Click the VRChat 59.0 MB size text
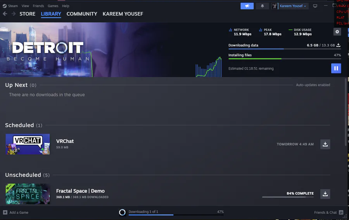The image size is (349, 220). [x=62, y=147]
